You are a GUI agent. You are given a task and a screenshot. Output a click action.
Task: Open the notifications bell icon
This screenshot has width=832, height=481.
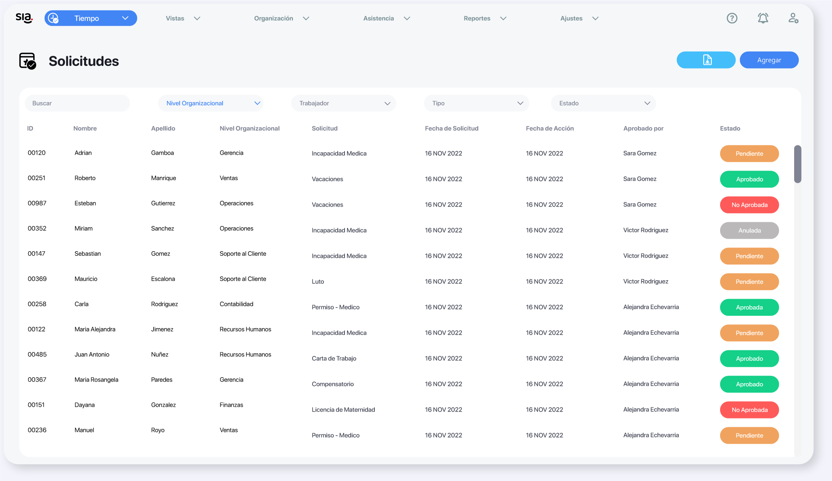coord(763,18)
